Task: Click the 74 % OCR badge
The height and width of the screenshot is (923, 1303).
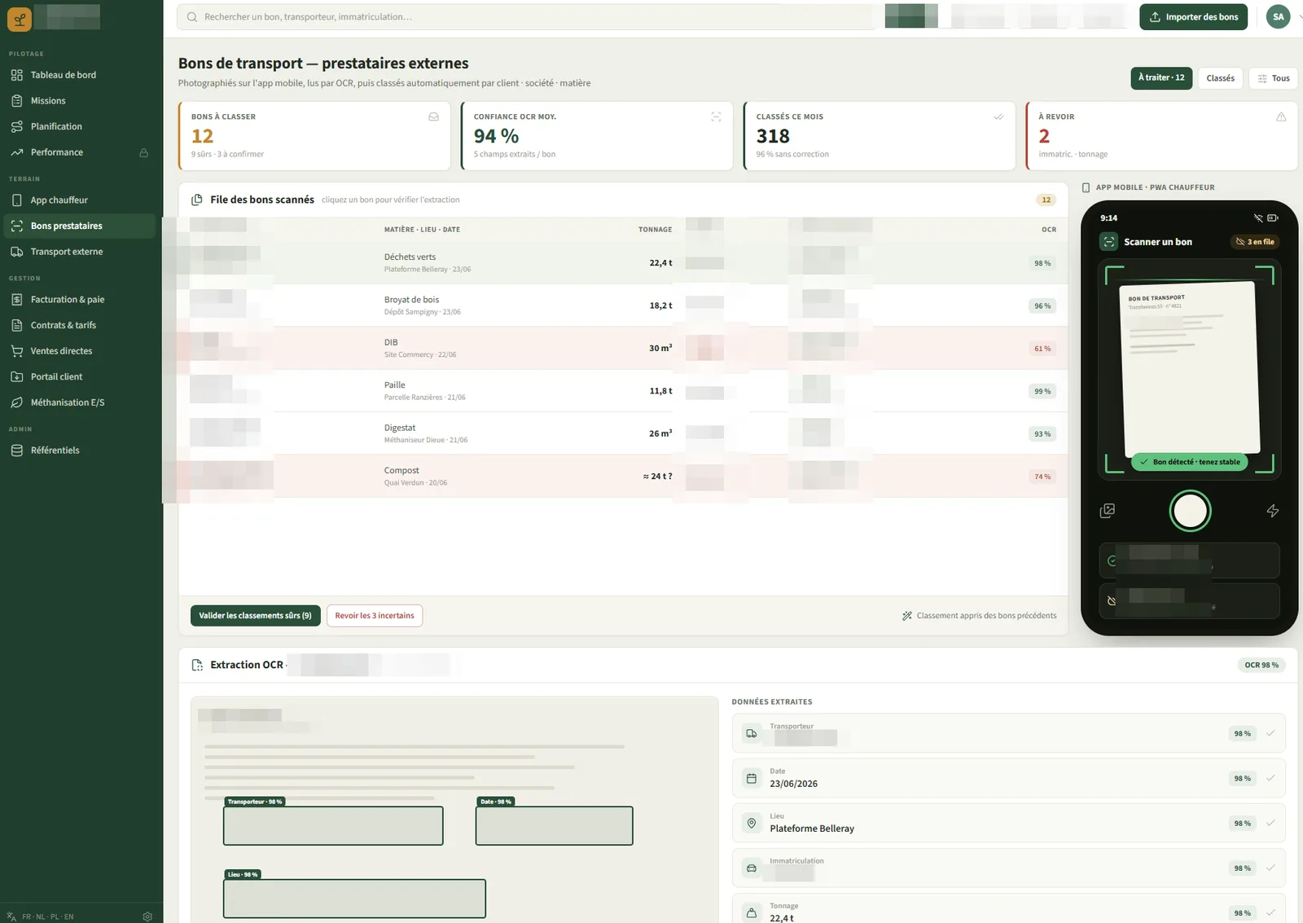Action: pyautogui.click(x=1042, y=477)
